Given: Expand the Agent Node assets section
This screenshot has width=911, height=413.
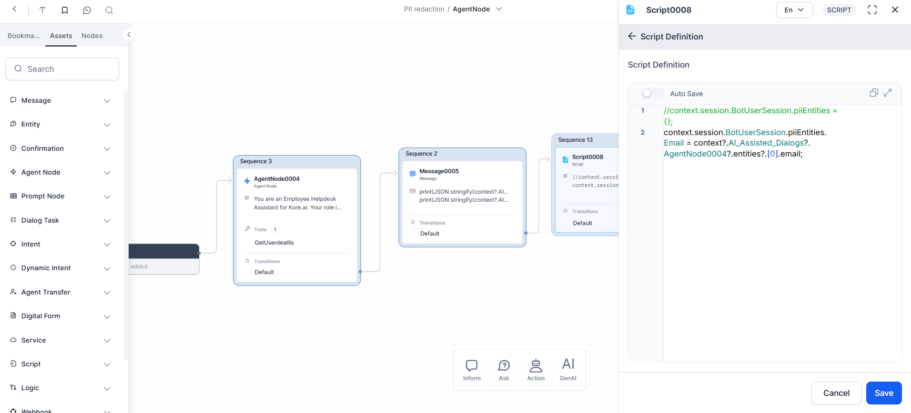Looking at the screenshot, I should (107, 173).
